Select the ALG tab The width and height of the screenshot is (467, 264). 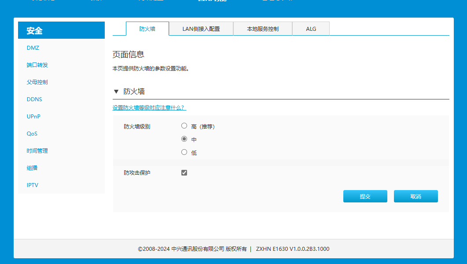tap(311, 28)
